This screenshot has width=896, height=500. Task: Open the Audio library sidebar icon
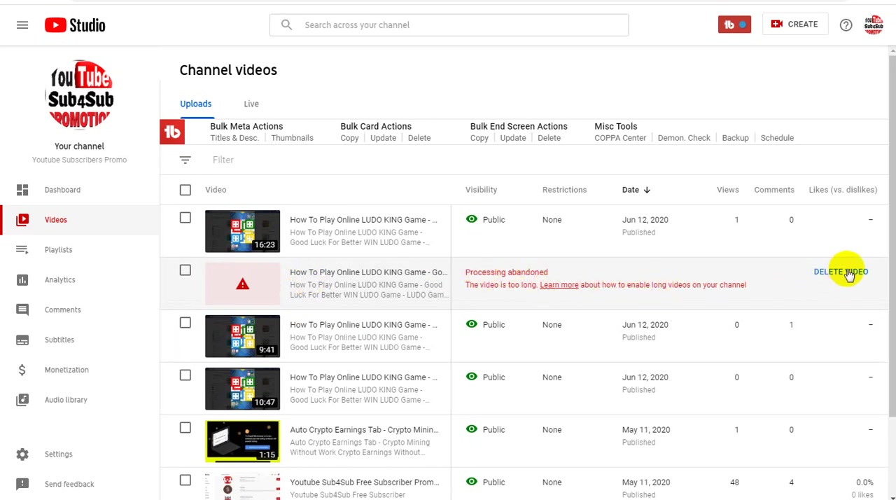(22, 400)
